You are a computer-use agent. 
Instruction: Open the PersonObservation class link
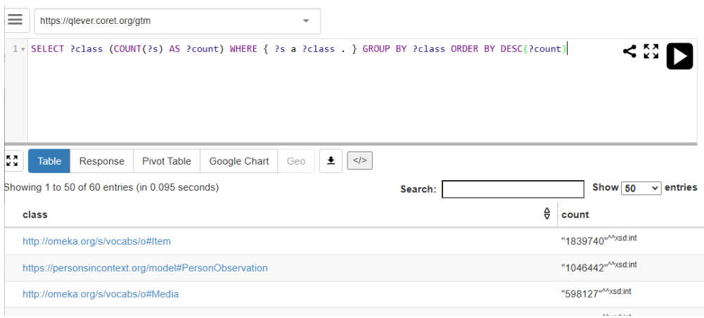tap(145, 268)
